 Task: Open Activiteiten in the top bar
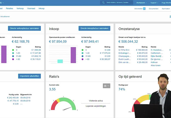(x=138, y=9)
